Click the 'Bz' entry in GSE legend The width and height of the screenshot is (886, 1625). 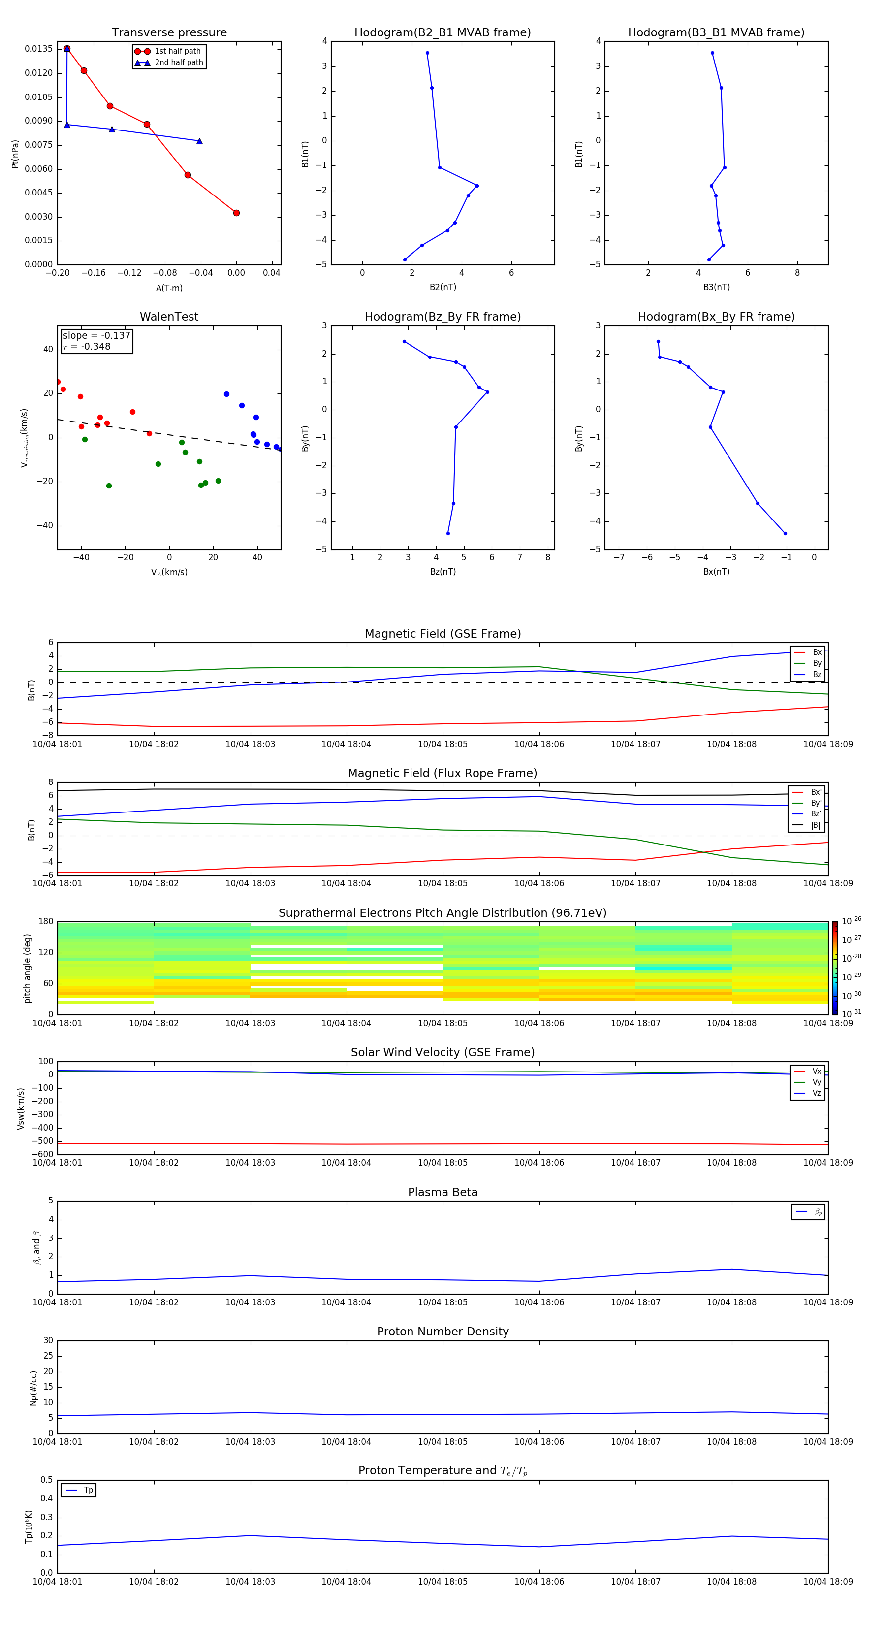pyautogui.click(x=808, y=674)
